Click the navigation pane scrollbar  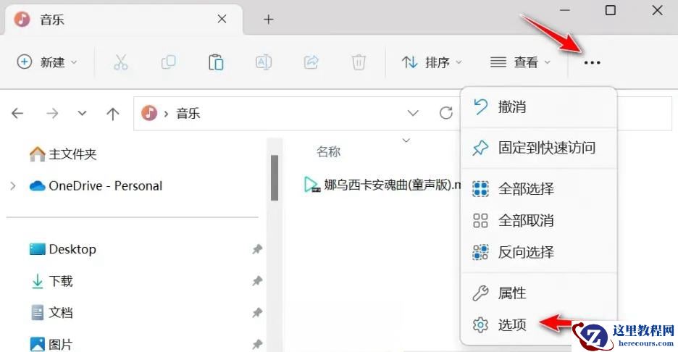click(274, 177)
